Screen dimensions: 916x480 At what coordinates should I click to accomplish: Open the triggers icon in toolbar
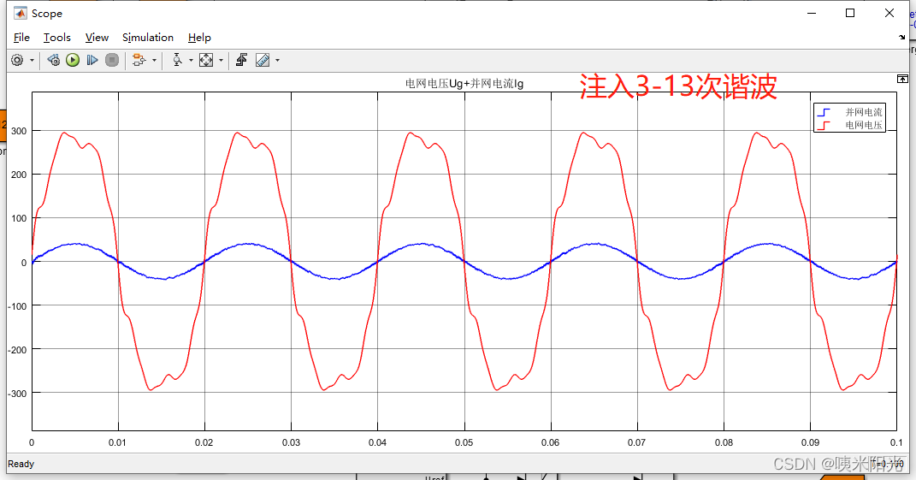[241, 60]
